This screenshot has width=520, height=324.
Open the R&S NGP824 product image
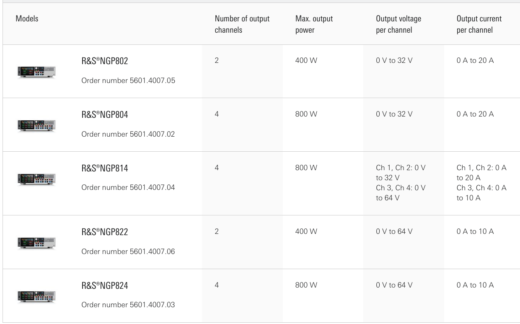(x=36, y=296)
